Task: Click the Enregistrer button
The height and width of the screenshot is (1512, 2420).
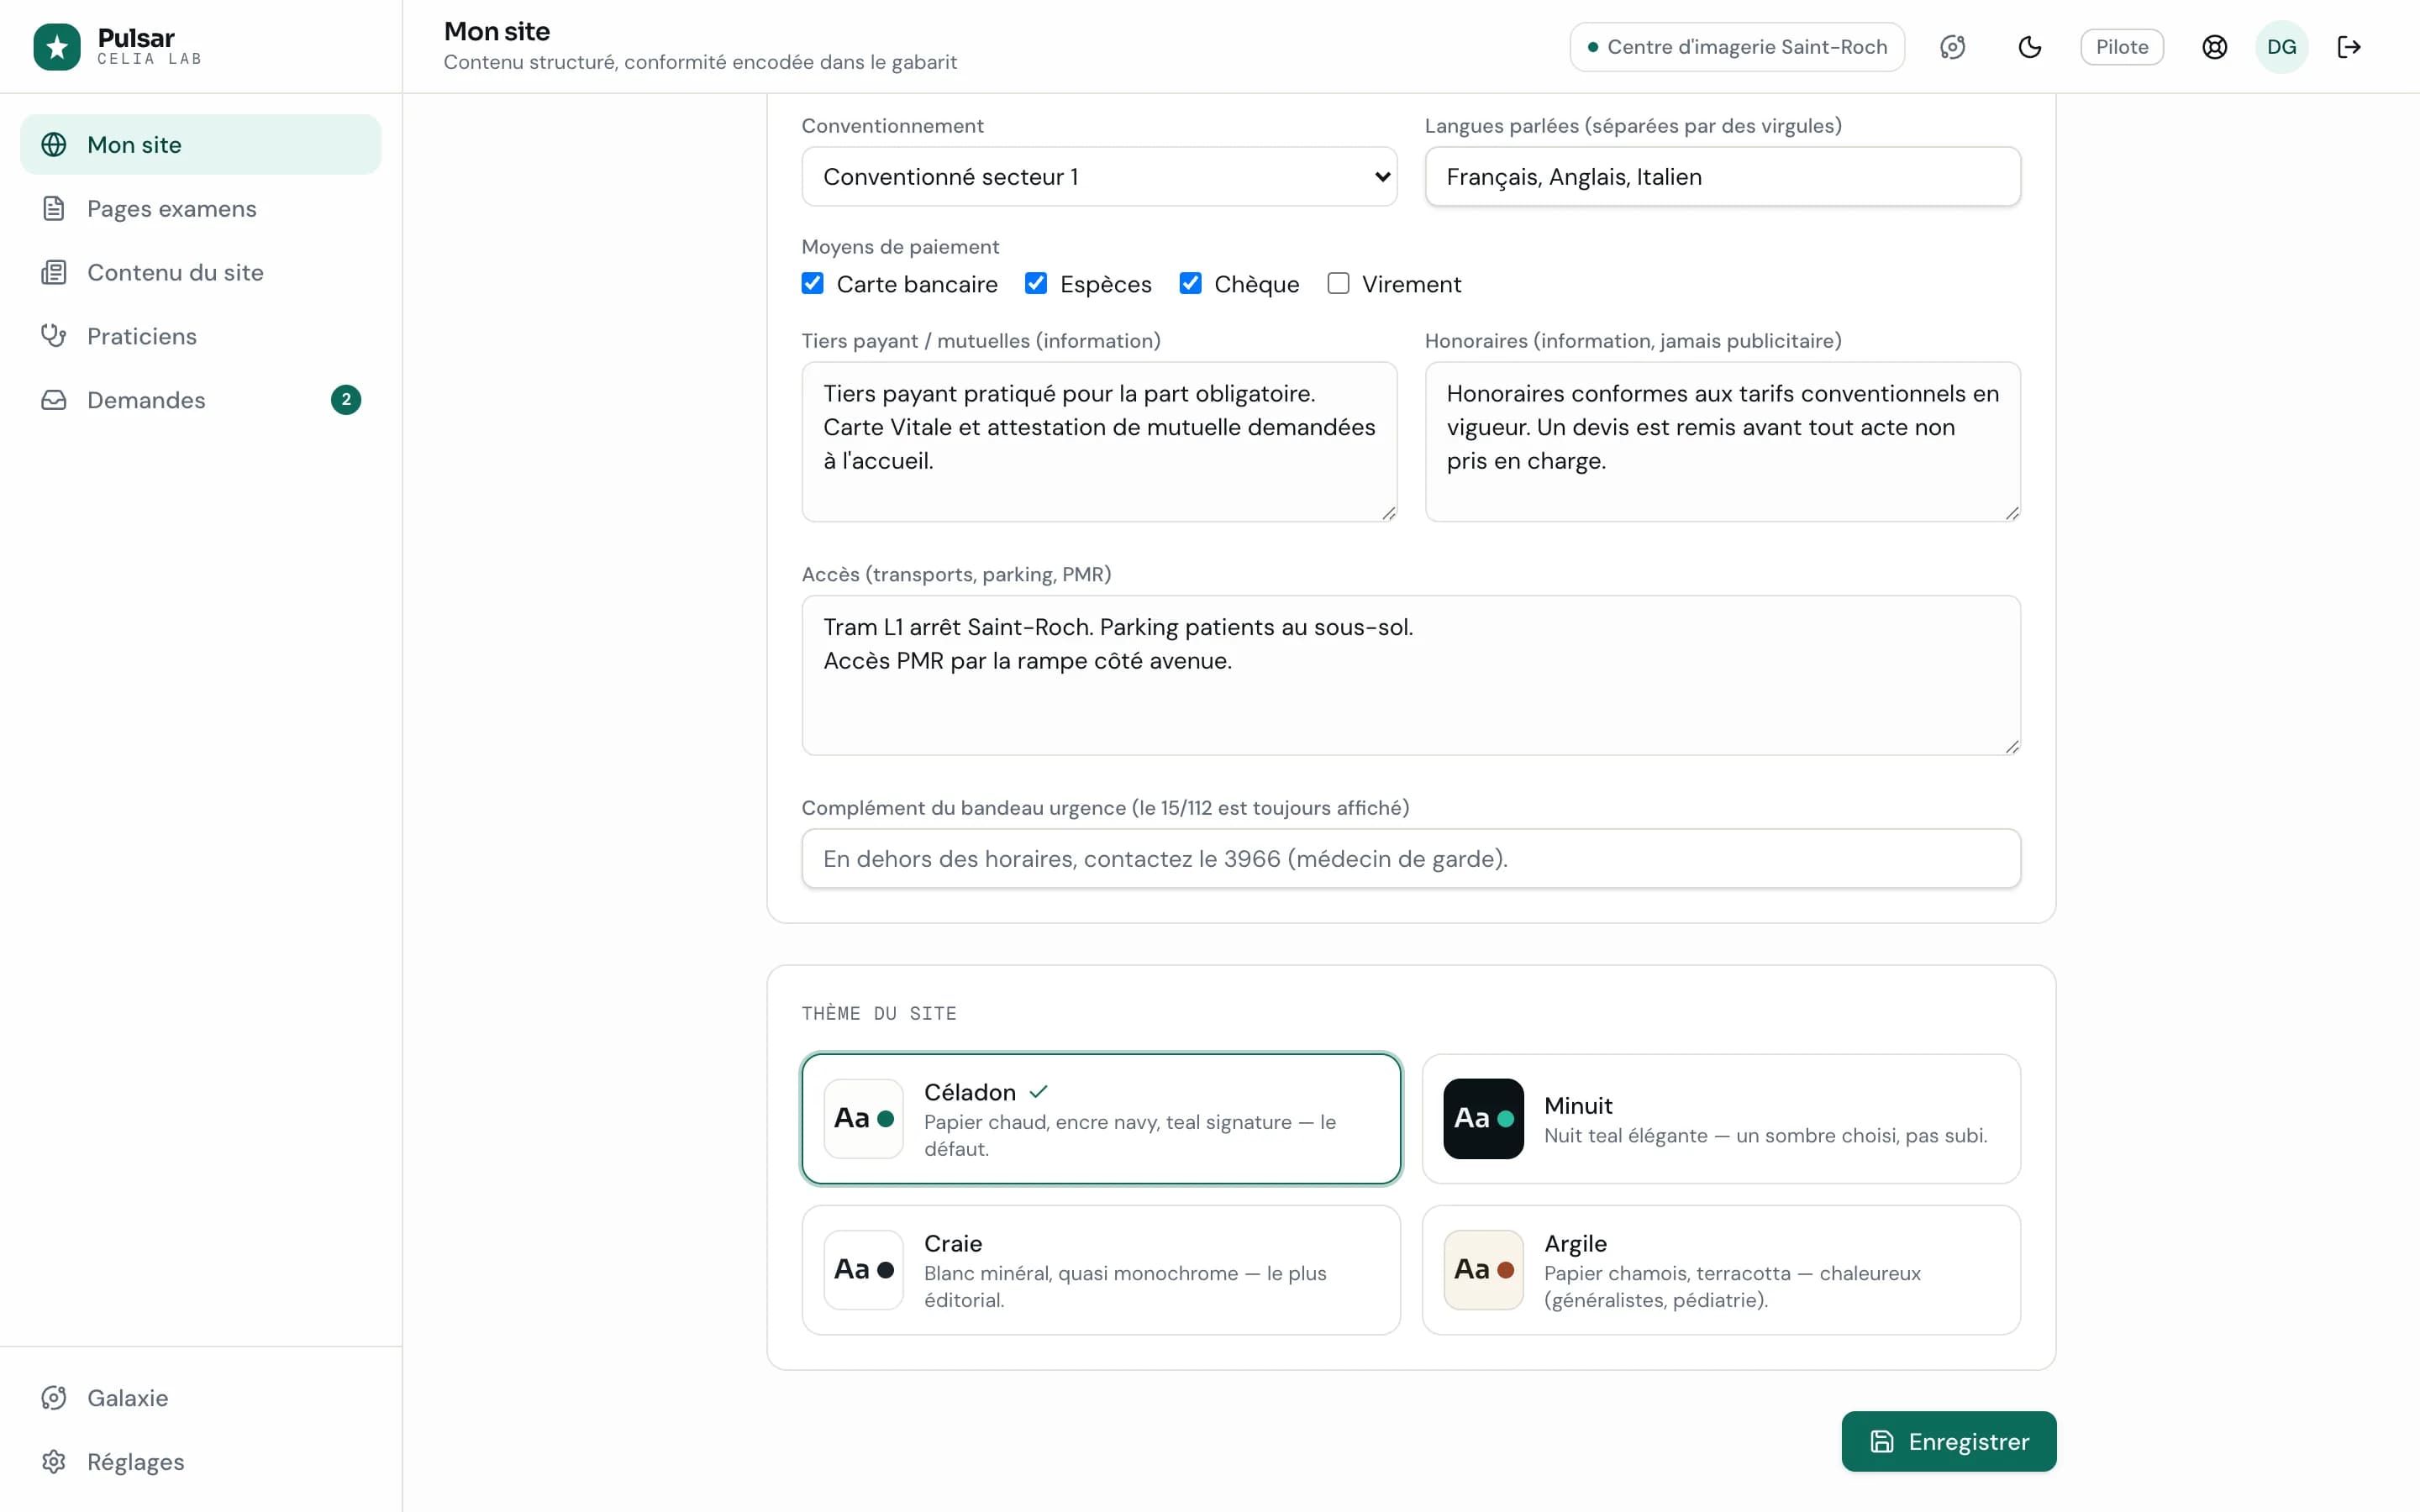Action: 1949,1442
